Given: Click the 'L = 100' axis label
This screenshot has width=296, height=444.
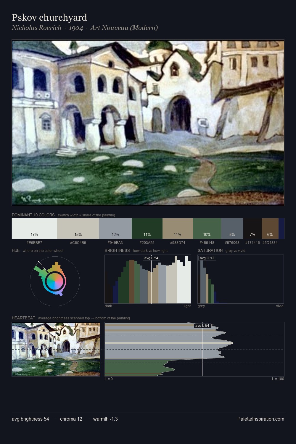Looking at the screenshot, I should pyautogui.click(x=278, y=379).
